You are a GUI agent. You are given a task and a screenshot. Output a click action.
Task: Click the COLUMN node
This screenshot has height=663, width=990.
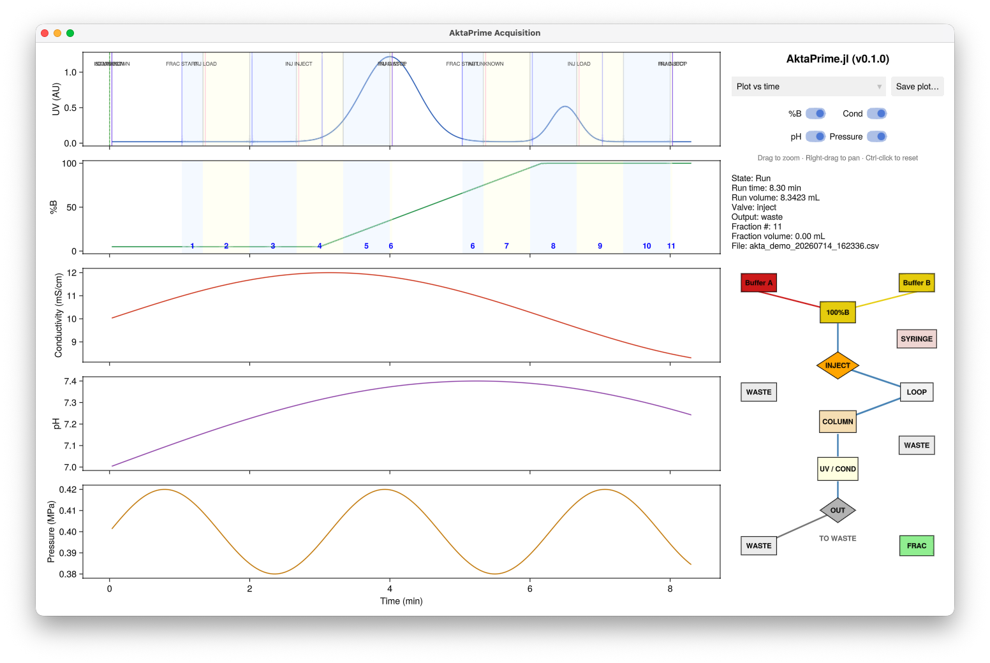click(838, 422)
